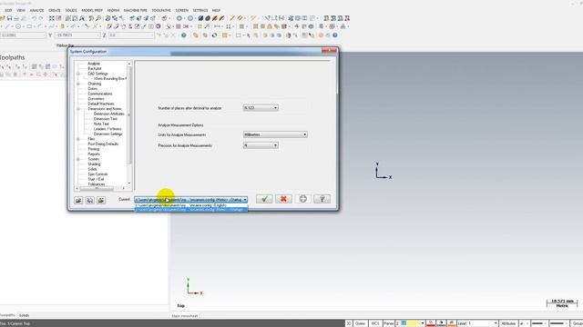Image resolution: width=583 pixels, height=327 pixels.
Task: Select Default Machines in configuration tree
Action: (x=101, y=104)
